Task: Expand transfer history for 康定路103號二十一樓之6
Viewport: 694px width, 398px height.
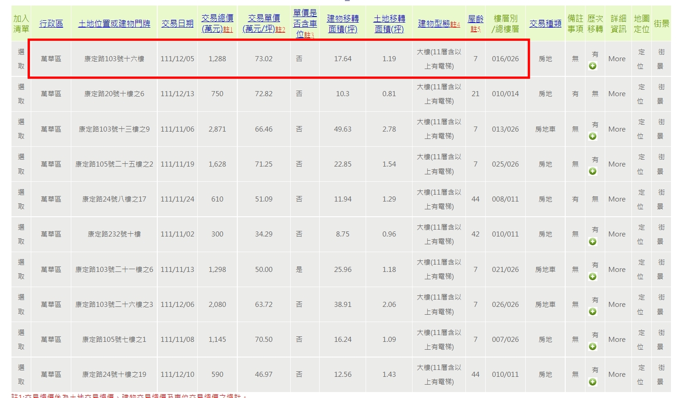Action: 593,277
